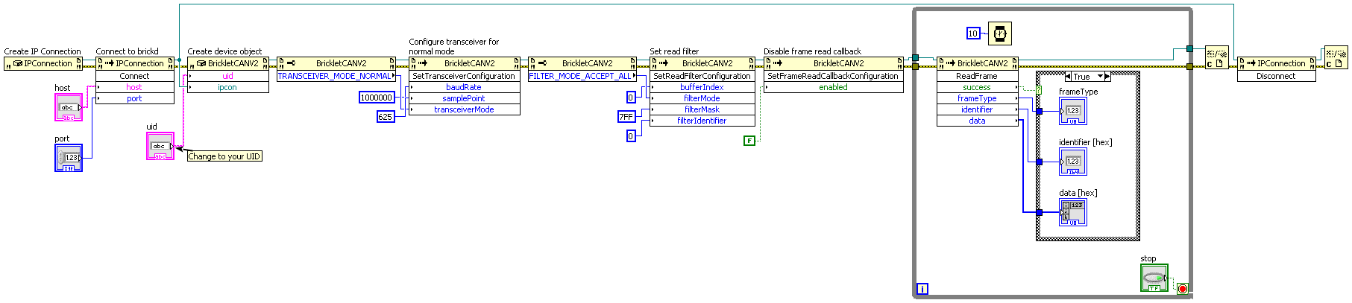Click the uid string constant

point(160,146)
